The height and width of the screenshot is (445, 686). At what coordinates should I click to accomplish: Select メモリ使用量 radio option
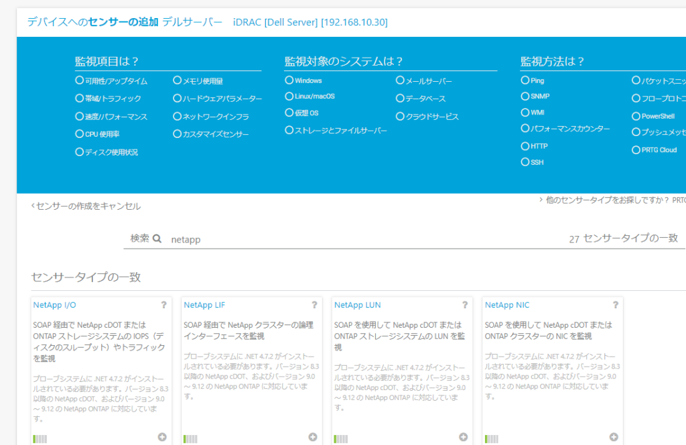[x=177, y=80]
